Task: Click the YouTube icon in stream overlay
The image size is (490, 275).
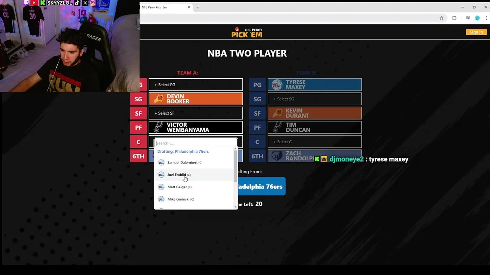Action: (34, 3)
